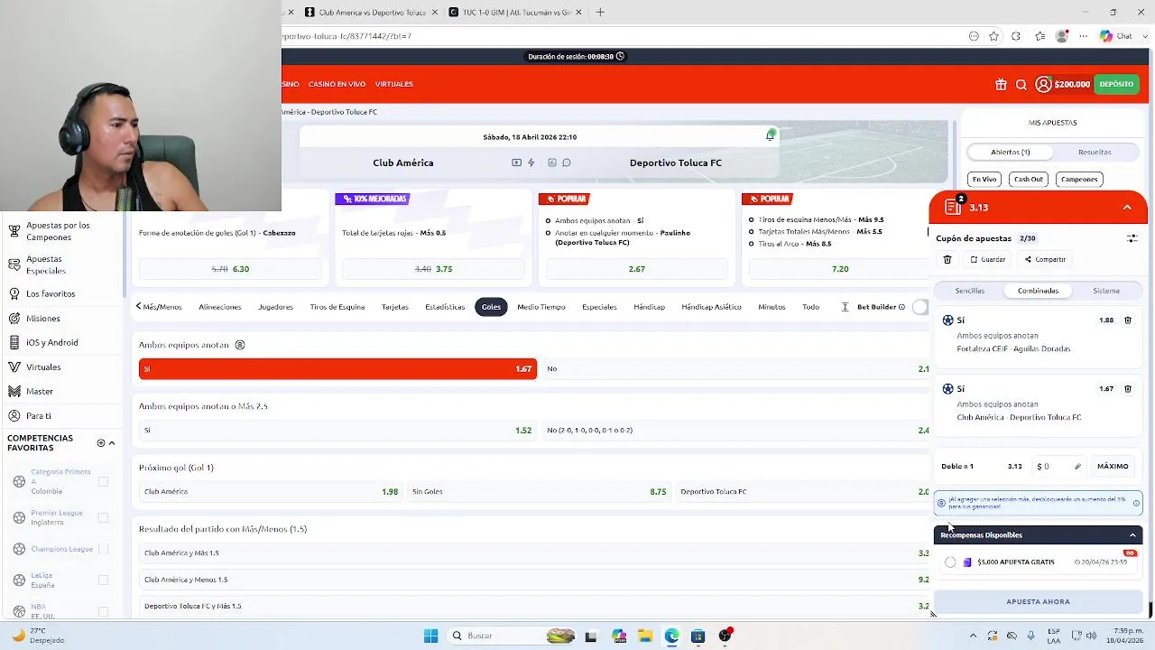Open the Tiros de Esquina market tab
This screenshot has width=1155, height=650.
point(337,307)
